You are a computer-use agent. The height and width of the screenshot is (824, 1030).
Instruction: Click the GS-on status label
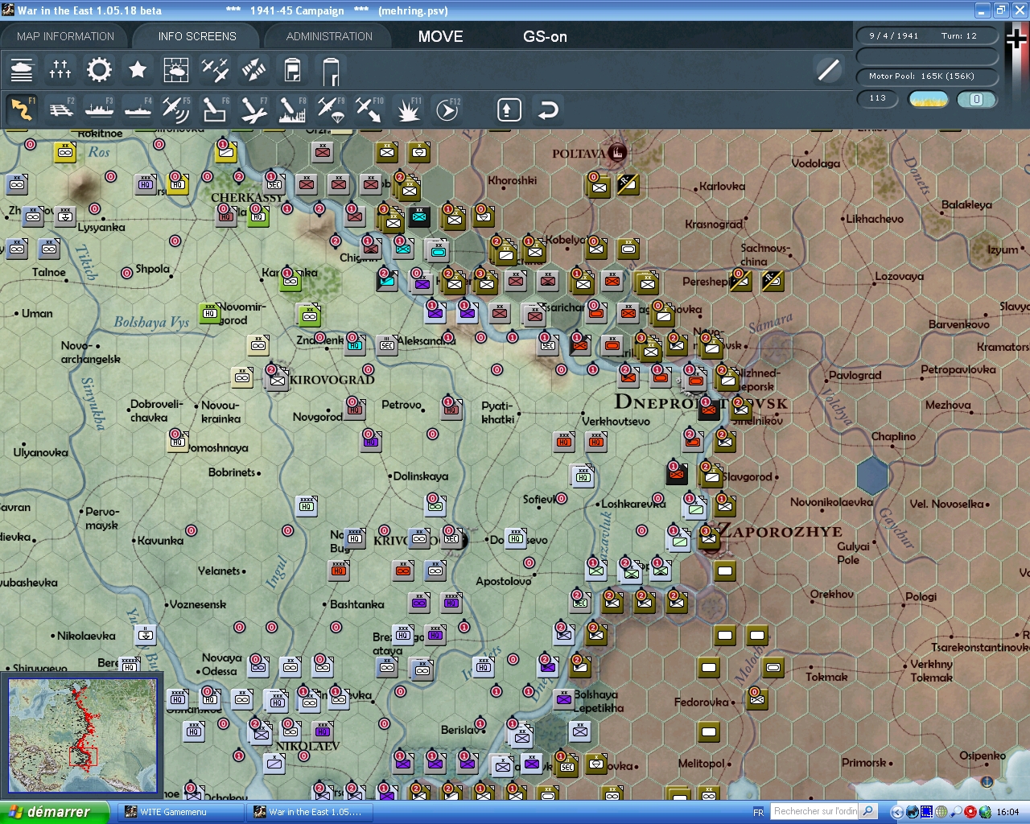545,36
